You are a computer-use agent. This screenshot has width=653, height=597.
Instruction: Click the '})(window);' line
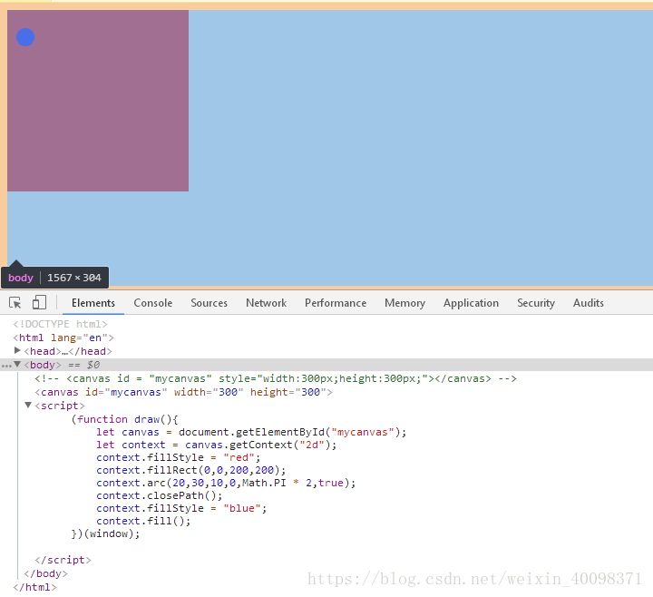click(105, 533)
